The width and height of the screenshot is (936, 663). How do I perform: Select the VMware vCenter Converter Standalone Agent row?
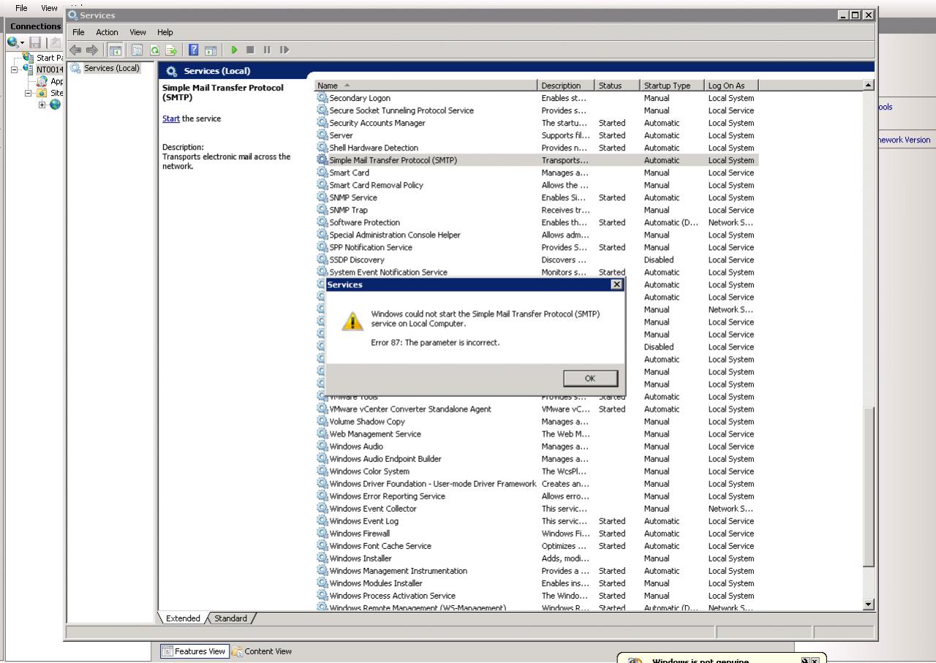tap(537, 409)
